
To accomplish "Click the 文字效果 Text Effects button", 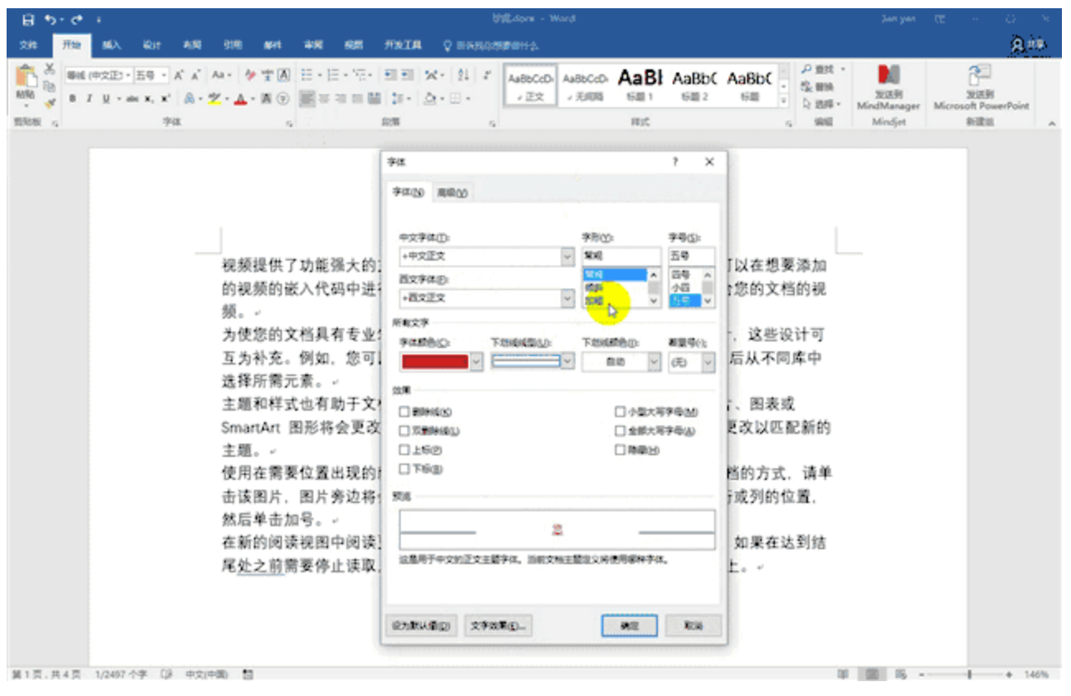I will pos(497,626).
